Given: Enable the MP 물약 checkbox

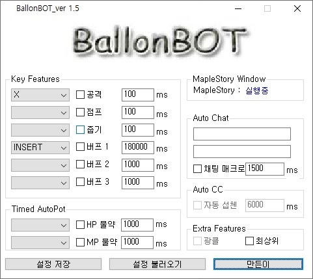Looking at the screenshot, I should click(80, 242).
